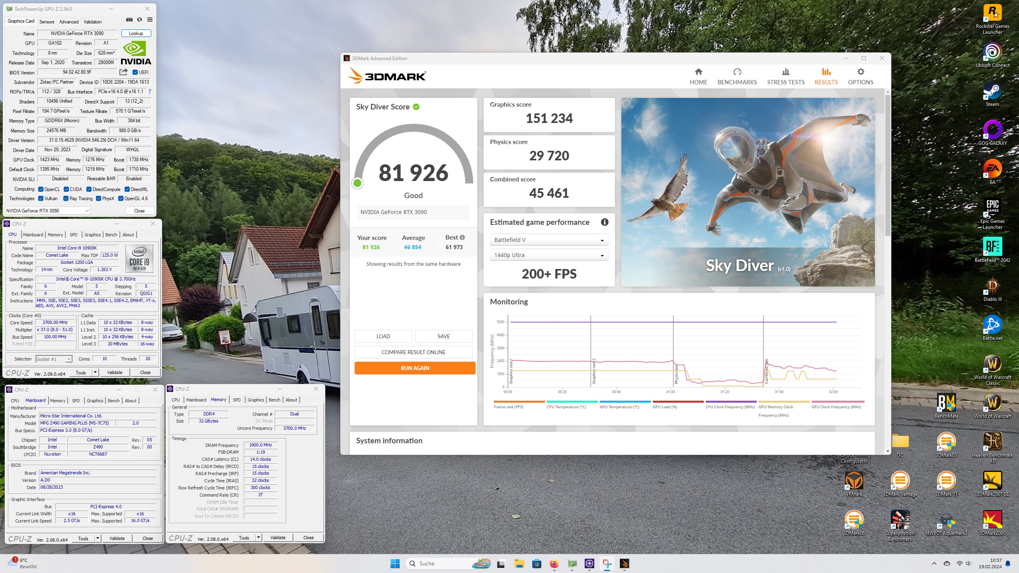Click the Bus Interface question mark icon
The height and width of the screenshot is (573, 1019).
(150, 92)
